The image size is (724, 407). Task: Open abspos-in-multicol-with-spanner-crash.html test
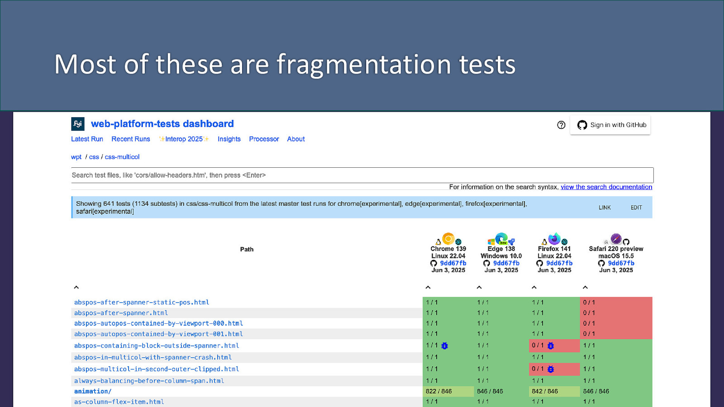pos(153,358)
